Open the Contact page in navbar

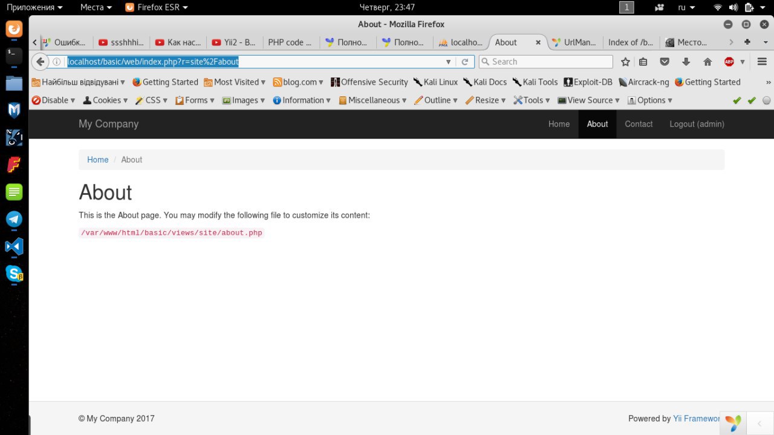(639, 124)
